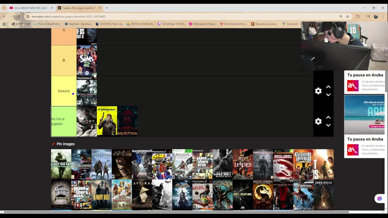Pick the Crash PlayStation 2 cover
This screenshot has height=218, width=388.
tap(162, 164)
